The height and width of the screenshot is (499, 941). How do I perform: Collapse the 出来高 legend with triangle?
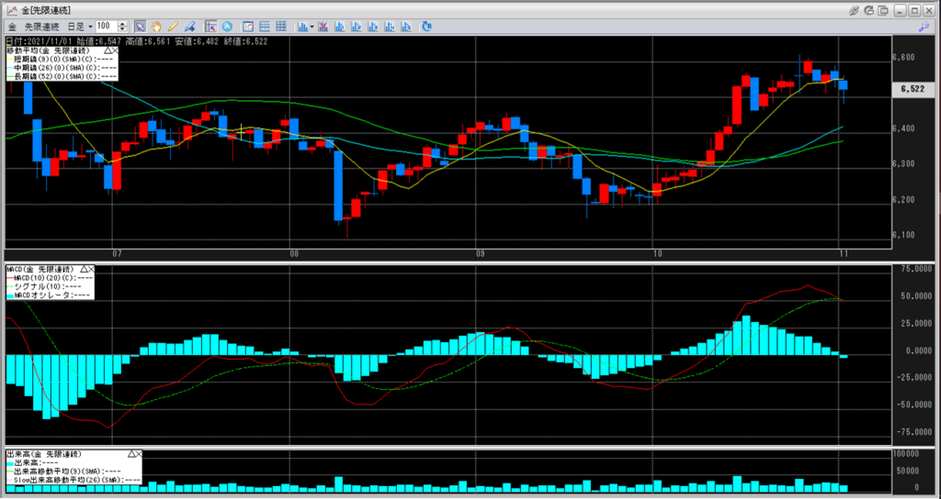[130, 455]
